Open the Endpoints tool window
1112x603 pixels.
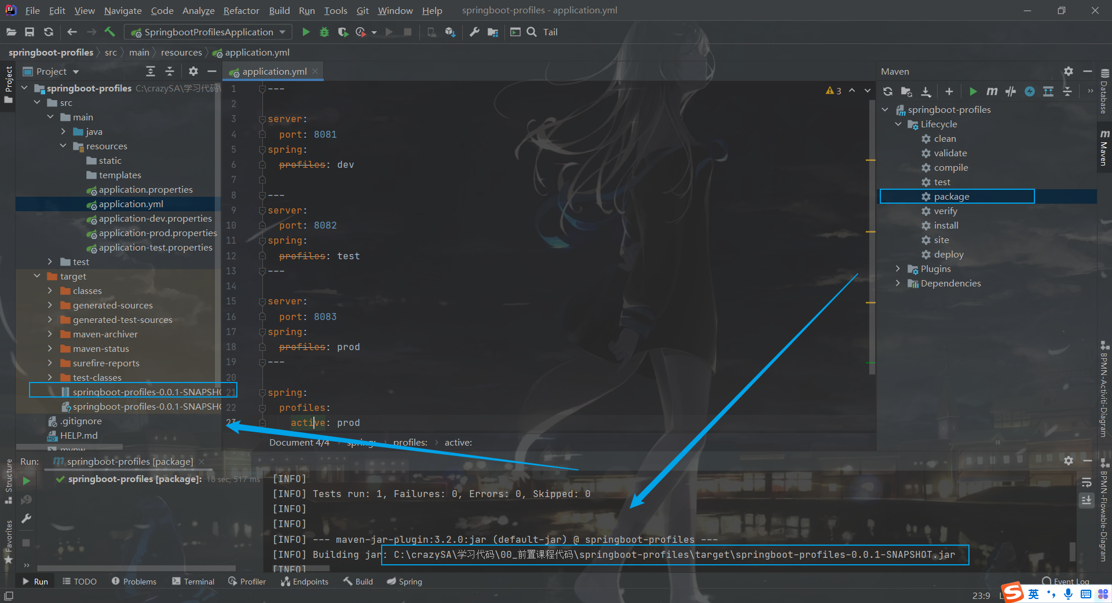coord(305,582)
